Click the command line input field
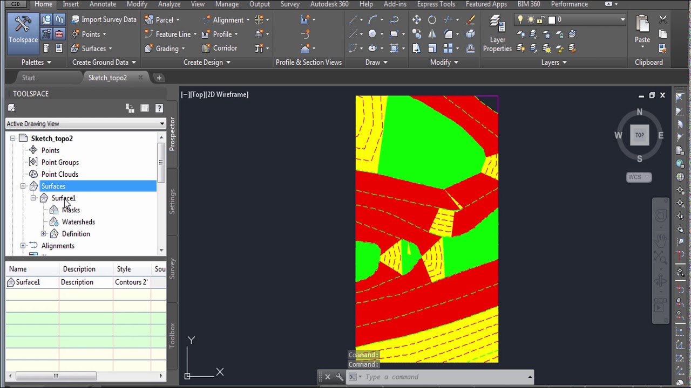 click(x=443, y=377)
